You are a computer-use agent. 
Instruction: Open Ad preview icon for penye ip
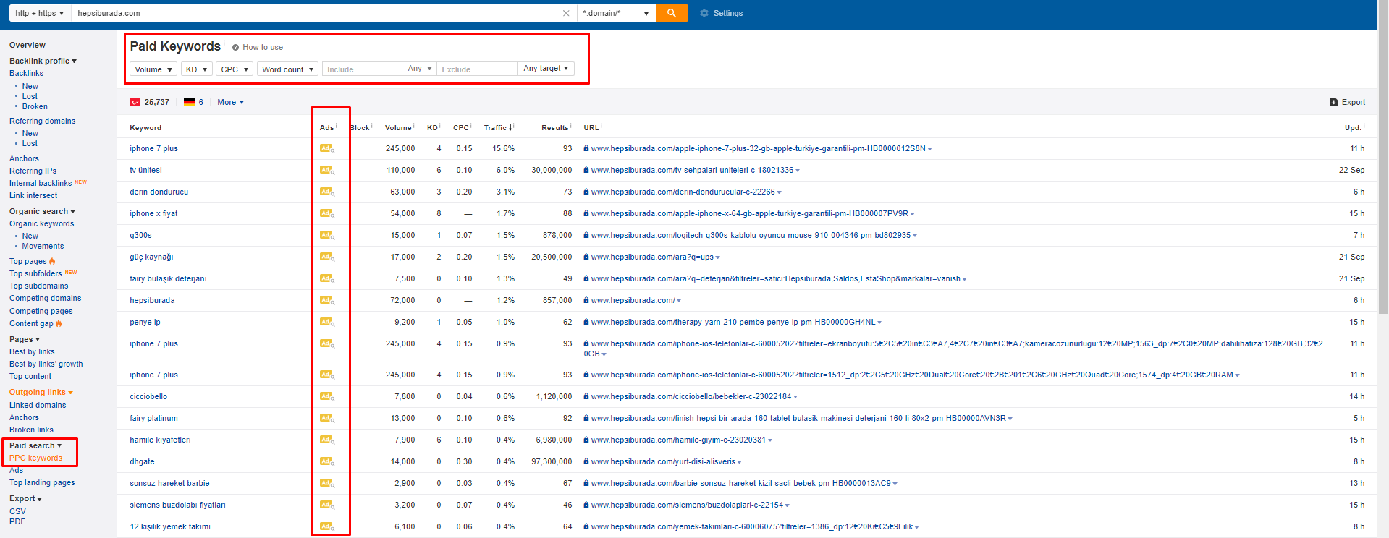(327, 322)
